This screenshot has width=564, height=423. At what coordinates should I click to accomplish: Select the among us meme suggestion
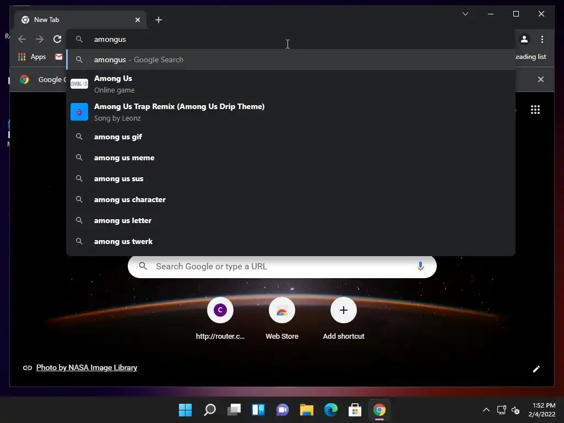click(x=291, y=158)
